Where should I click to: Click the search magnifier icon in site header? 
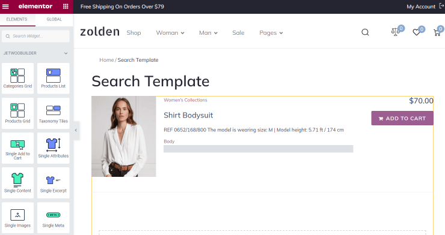pyautogui.click(x=365, y=32)
